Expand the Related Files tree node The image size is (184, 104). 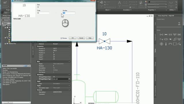click(x=5, y=44)
